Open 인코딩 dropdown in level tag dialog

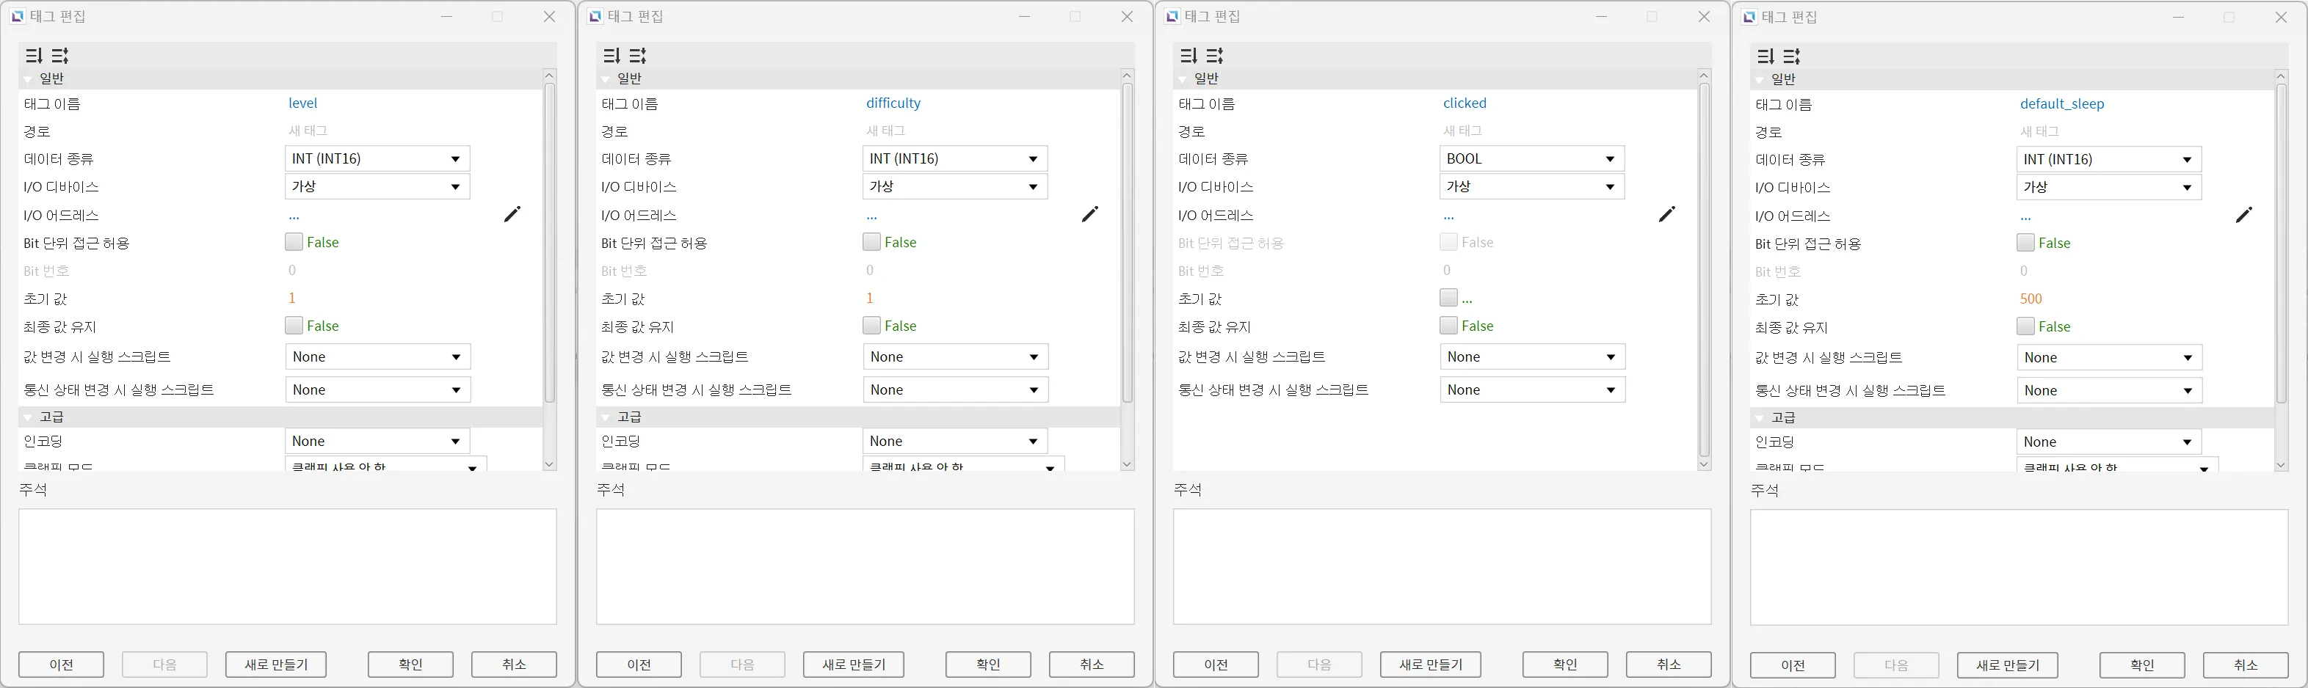(x=377, y=441)
